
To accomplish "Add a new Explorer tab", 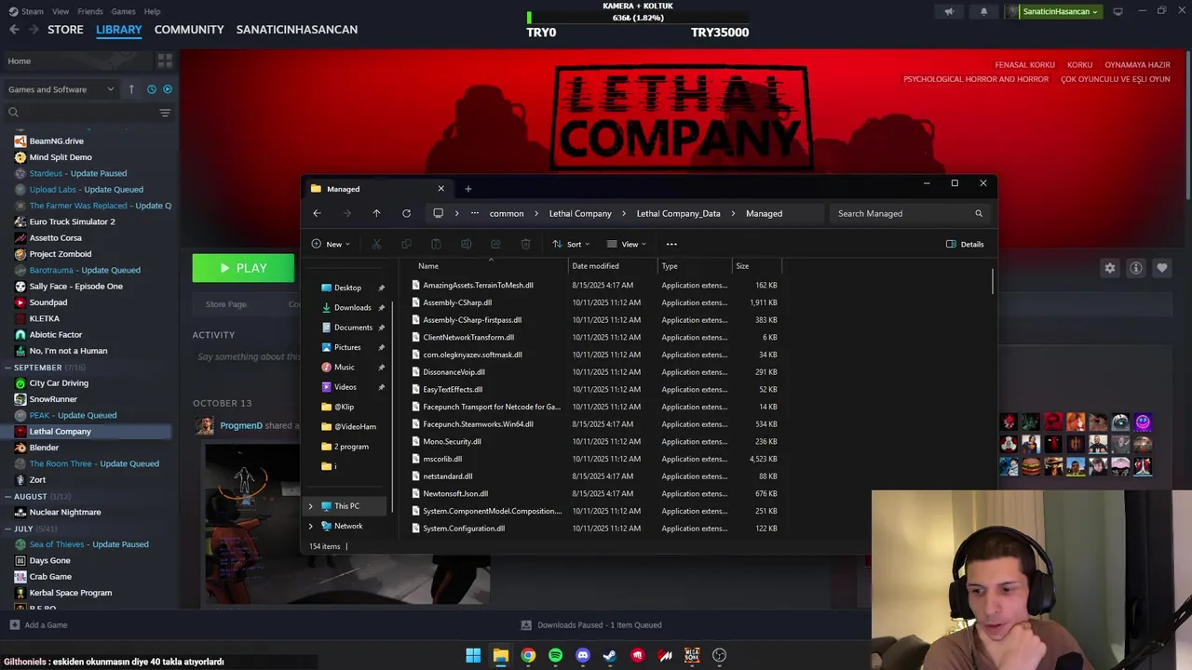I will pos(467,189).
